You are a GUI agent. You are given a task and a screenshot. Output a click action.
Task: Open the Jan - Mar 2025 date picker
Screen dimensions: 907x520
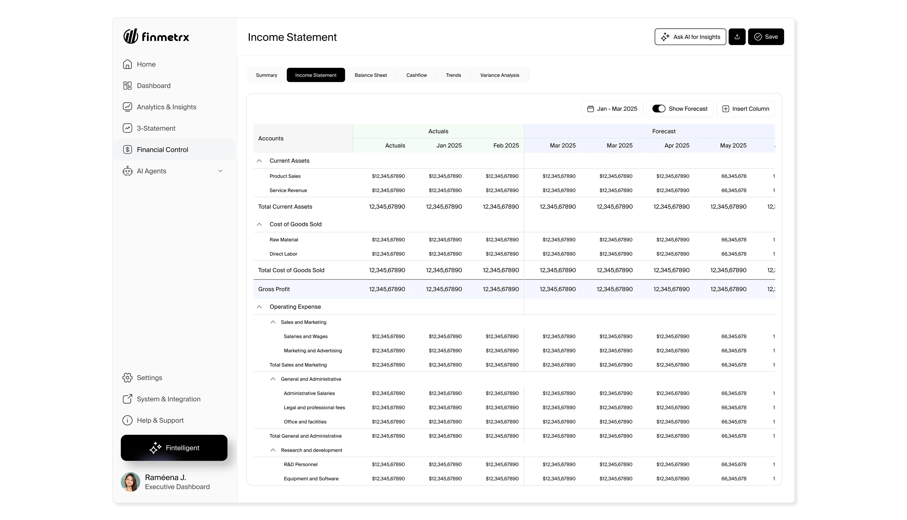click(612, 108)
